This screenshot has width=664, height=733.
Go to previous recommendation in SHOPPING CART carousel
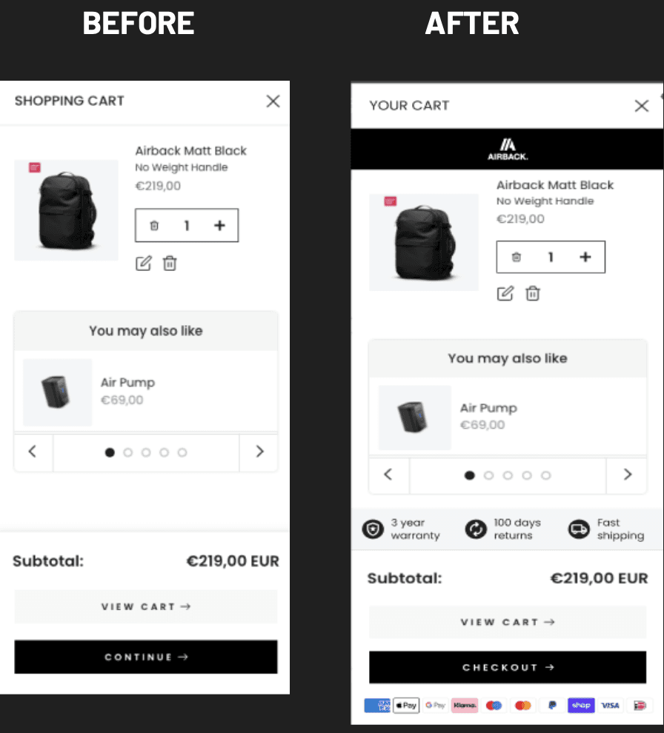[33, 452]
